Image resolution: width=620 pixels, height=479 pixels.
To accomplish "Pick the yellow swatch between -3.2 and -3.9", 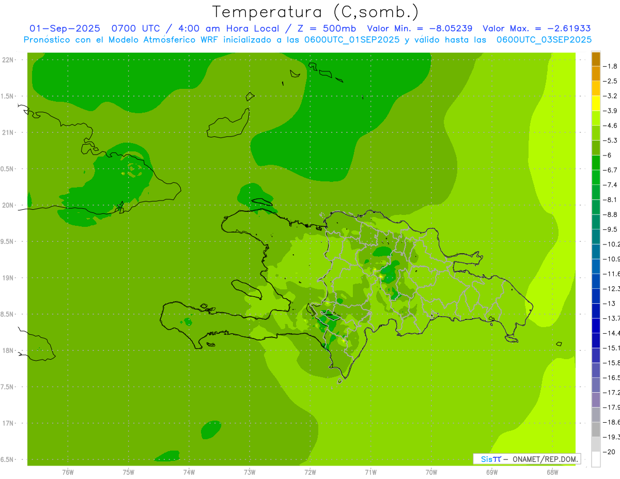I will click(x=596, y=103).
